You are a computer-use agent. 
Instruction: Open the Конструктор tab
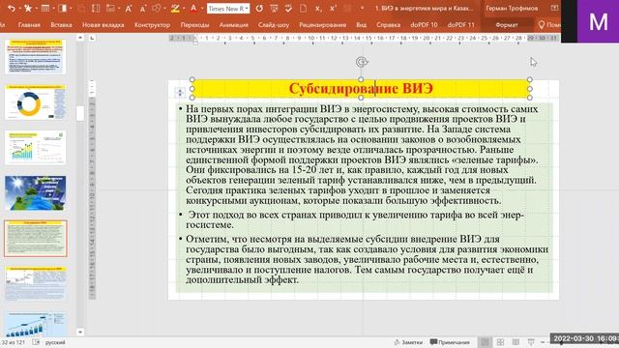tap(152, 25)
